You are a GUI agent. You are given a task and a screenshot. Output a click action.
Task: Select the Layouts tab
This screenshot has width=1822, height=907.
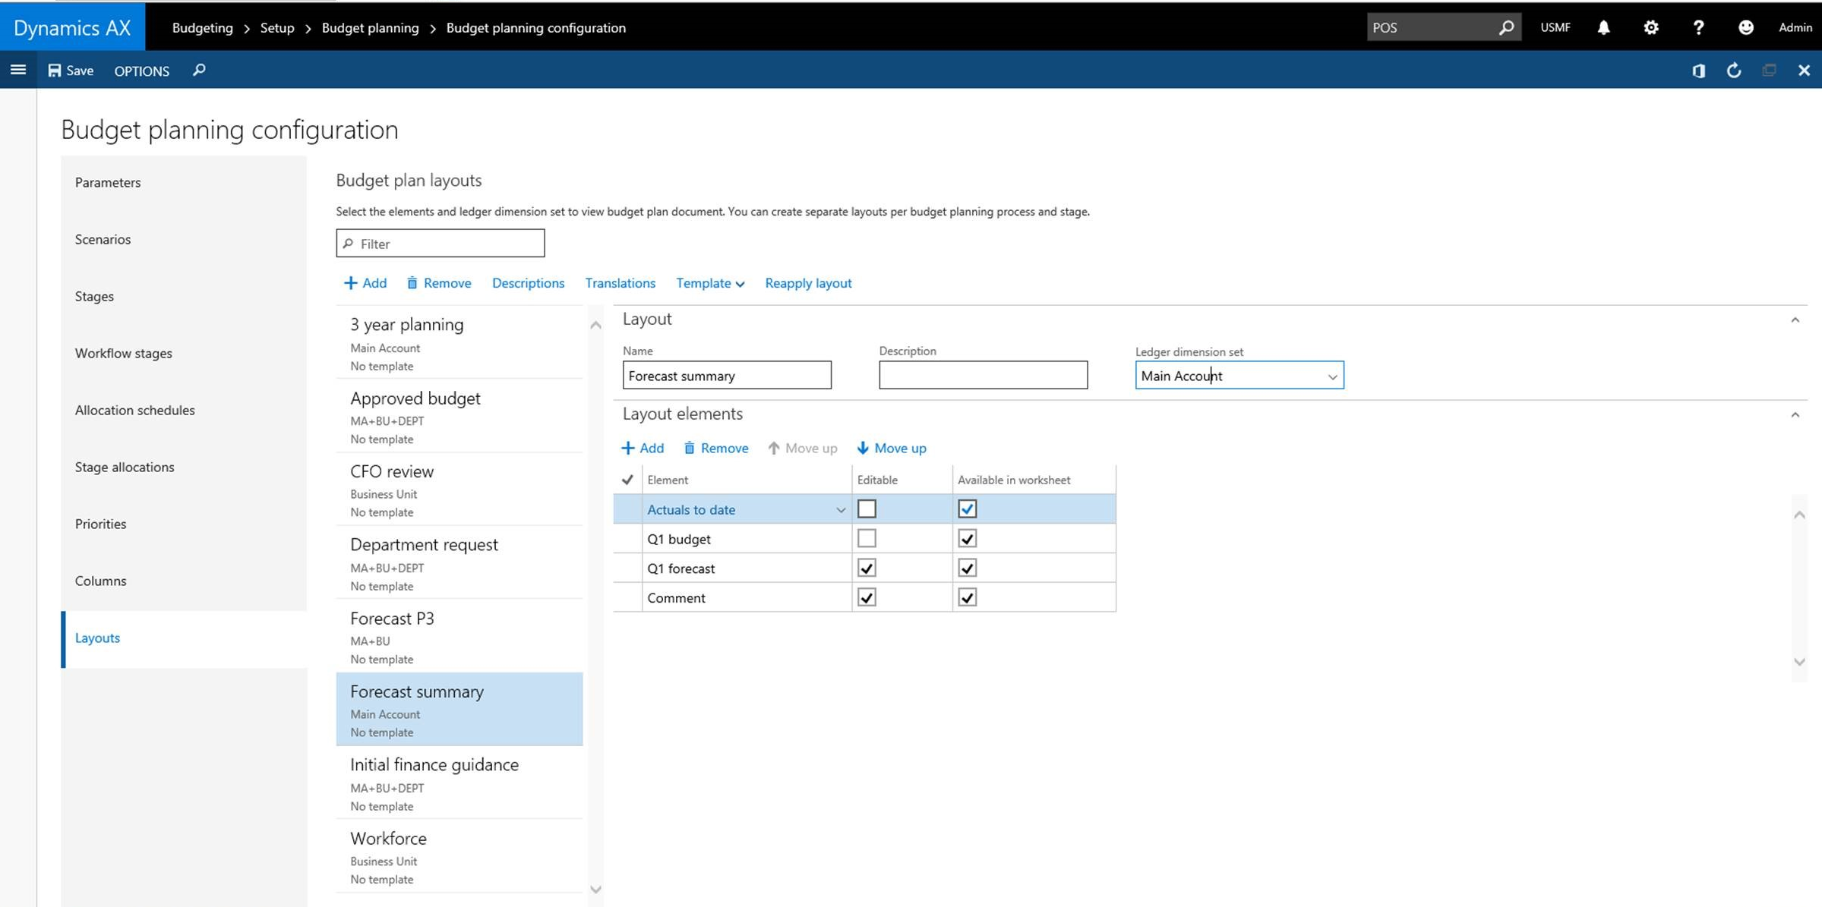coord(184,638)
